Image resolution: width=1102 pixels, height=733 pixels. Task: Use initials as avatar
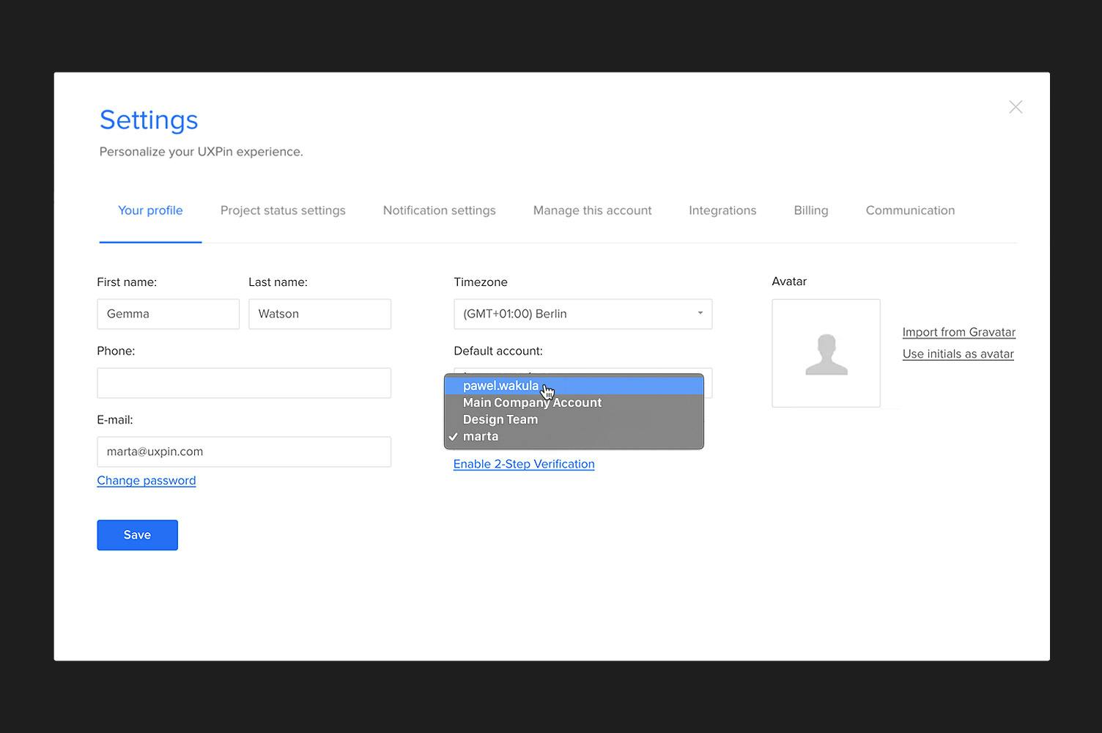[958, 353]
